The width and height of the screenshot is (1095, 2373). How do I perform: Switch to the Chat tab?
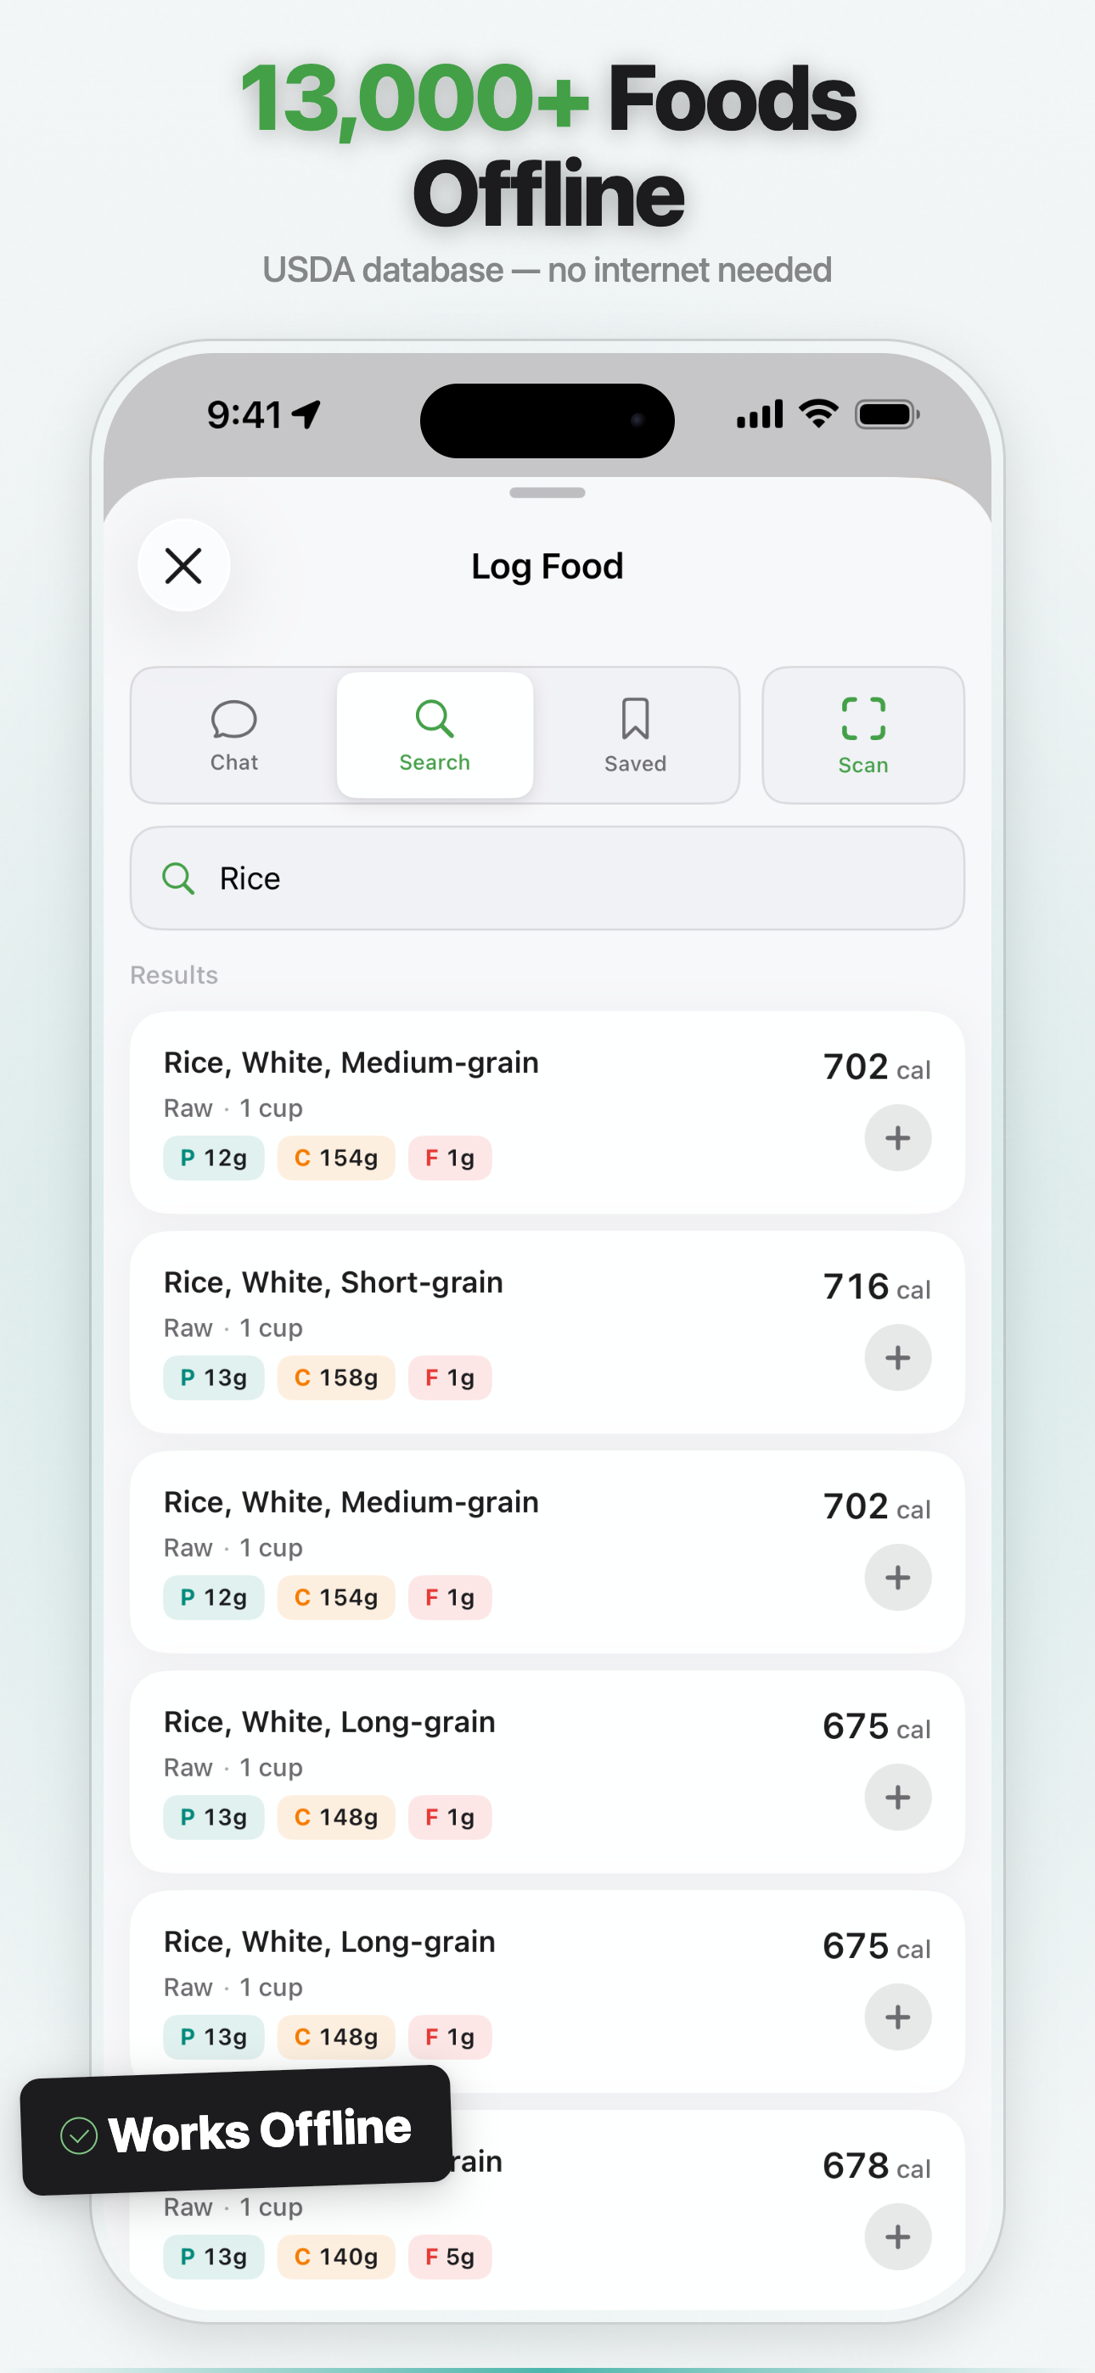click(x=234, y=734)
